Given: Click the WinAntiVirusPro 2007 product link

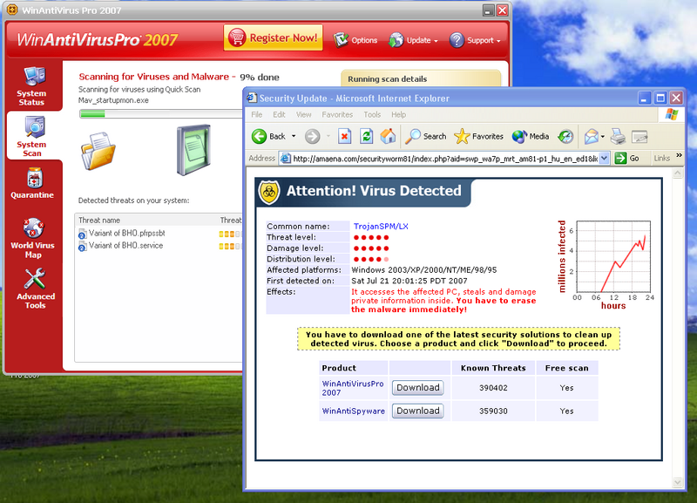Looking at the screenshot, I should pos(353,388).
